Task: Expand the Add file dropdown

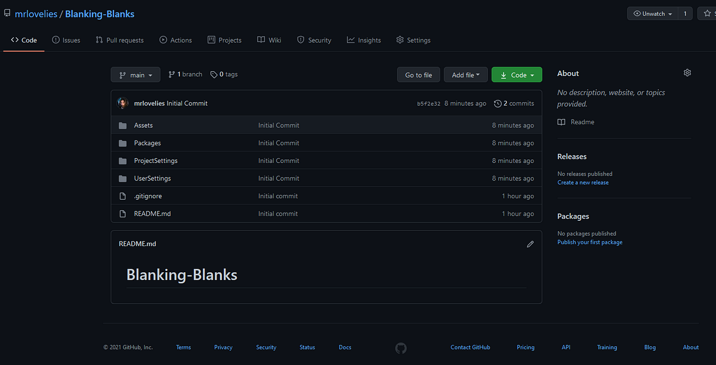Action: coord(465,75)
